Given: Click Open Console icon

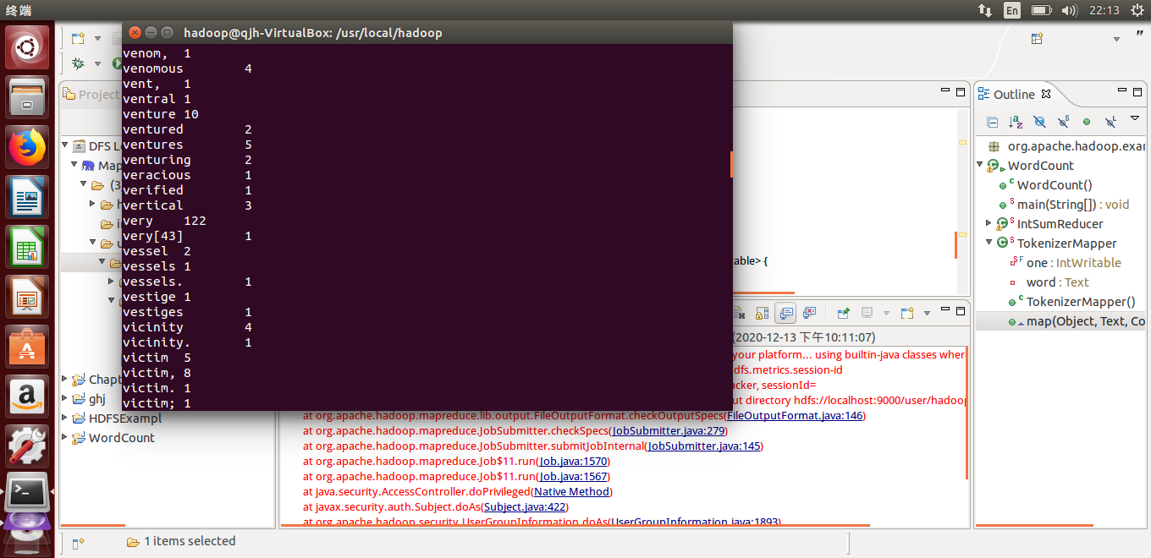Looking at the screenshot, I should (906, 313).
